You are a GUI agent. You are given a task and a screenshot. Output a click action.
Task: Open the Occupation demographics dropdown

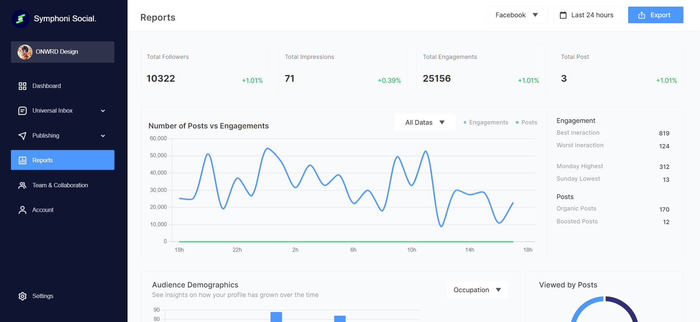[477, 290]
